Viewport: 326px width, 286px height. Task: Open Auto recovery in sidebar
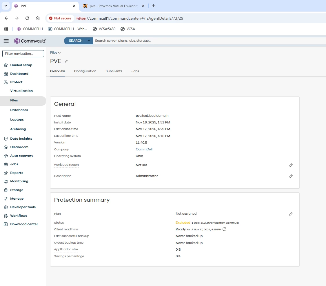(22, 156)
